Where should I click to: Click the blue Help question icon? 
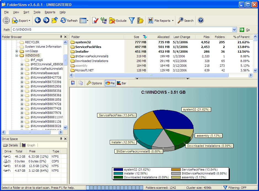[x=201, y=20]
